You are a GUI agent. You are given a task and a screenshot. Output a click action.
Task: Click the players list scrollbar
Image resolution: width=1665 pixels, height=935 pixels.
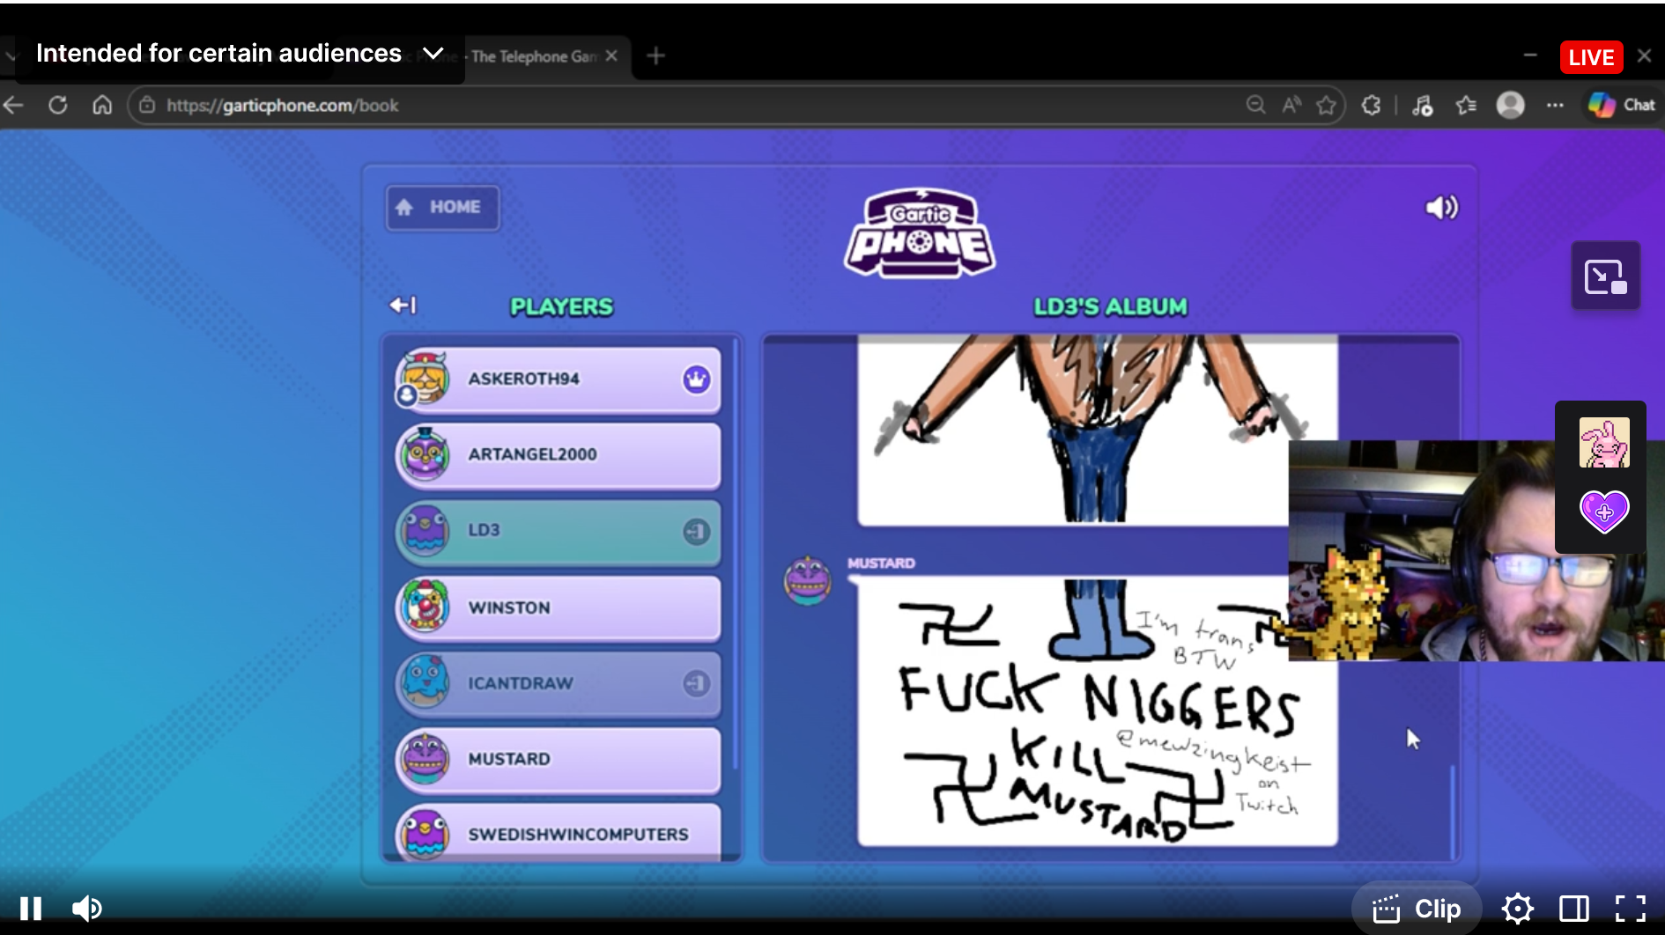[x=735, y=555]
